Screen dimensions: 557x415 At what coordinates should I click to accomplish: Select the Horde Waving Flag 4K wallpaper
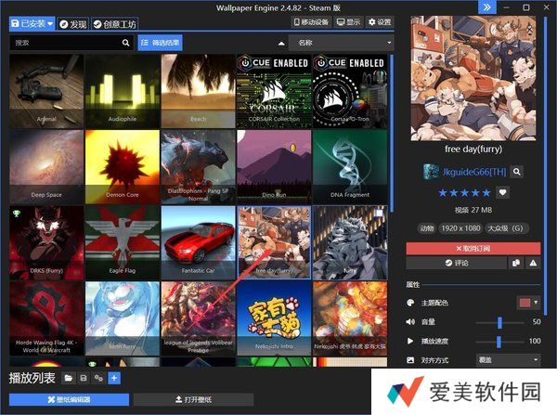pyautogui.click(x=46, y=318)
